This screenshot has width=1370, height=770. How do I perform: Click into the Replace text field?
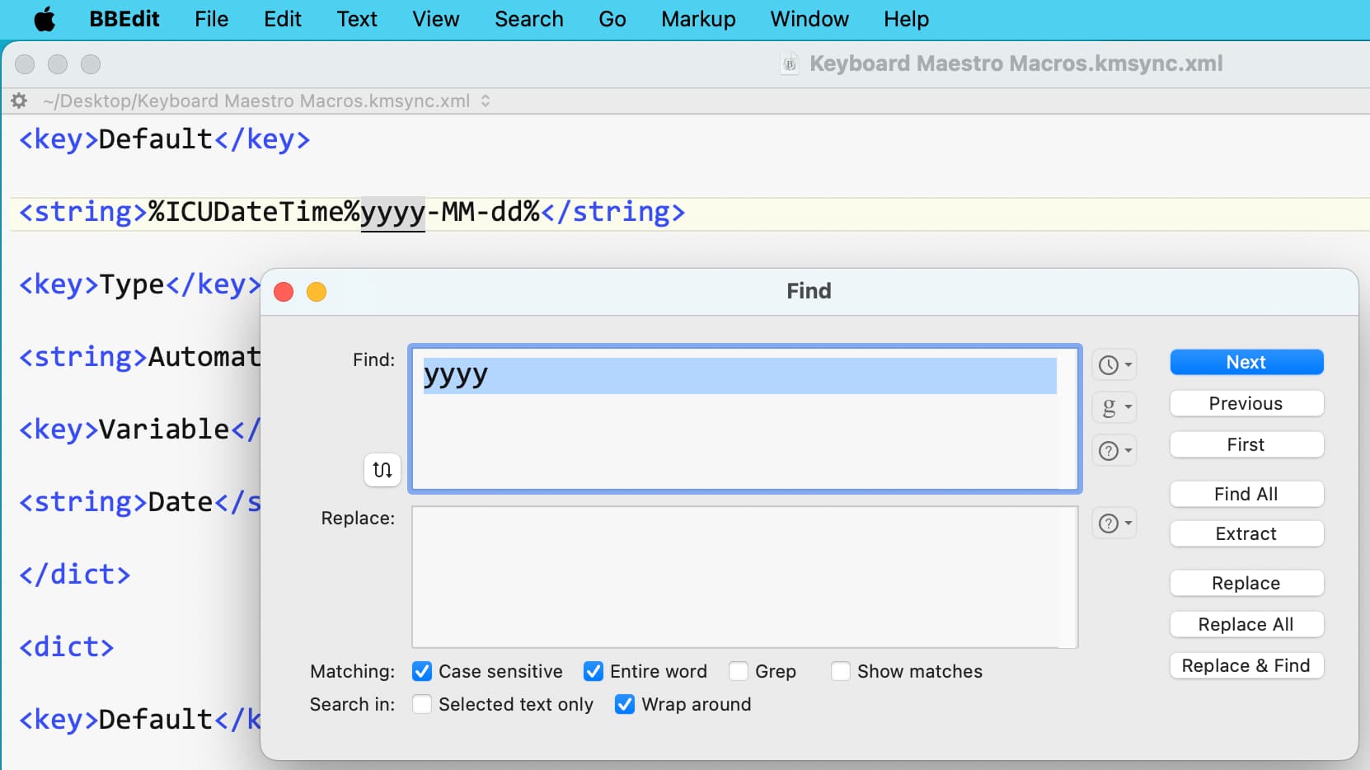(x=745, y=577)
